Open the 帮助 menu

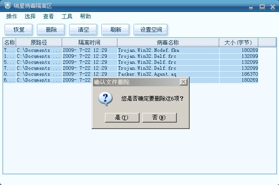coord(86,17)
